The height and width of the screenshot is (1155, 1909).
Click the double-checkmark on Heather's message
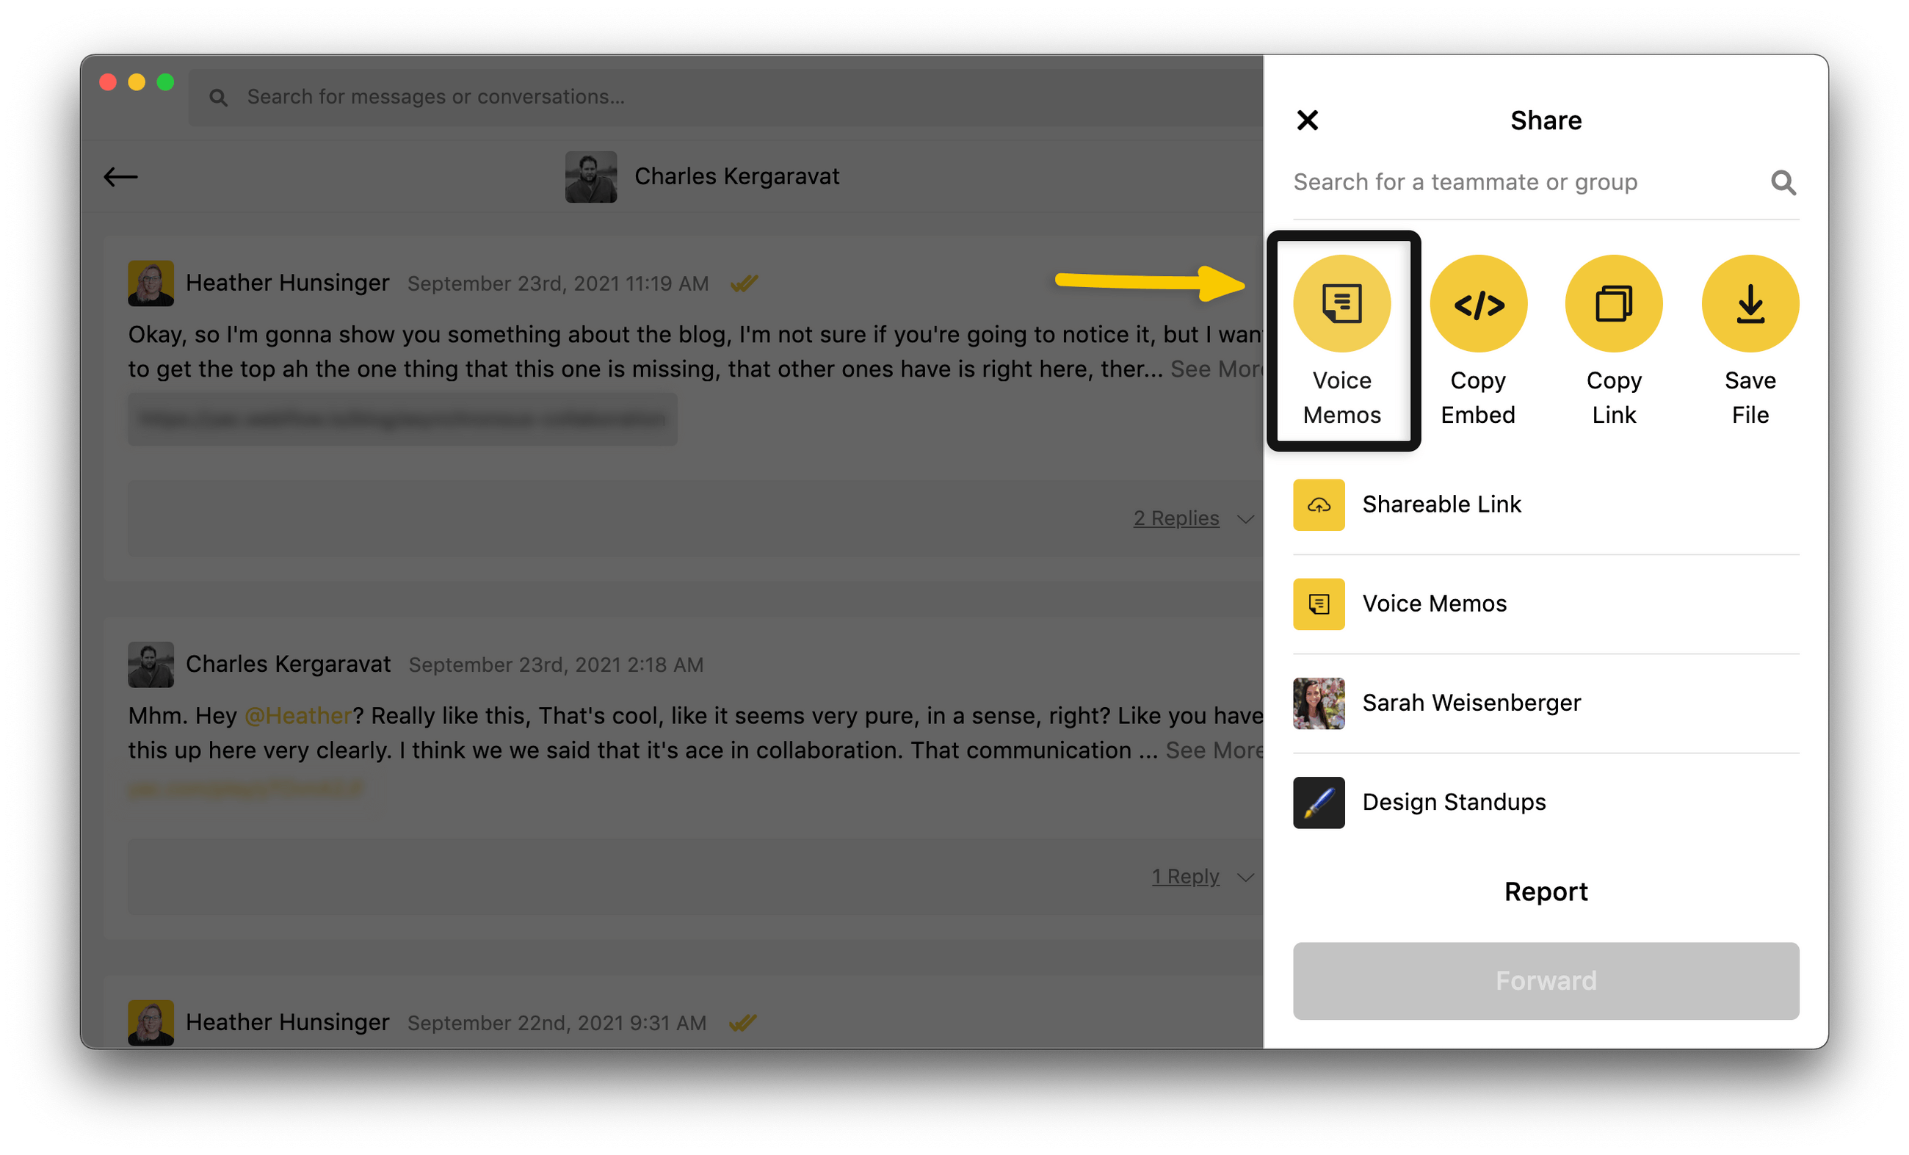click(x=745, y=283)
